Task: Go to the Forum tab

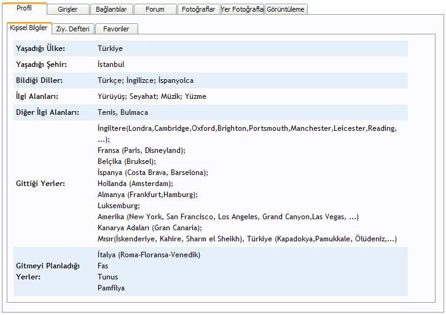Action: 155,9
